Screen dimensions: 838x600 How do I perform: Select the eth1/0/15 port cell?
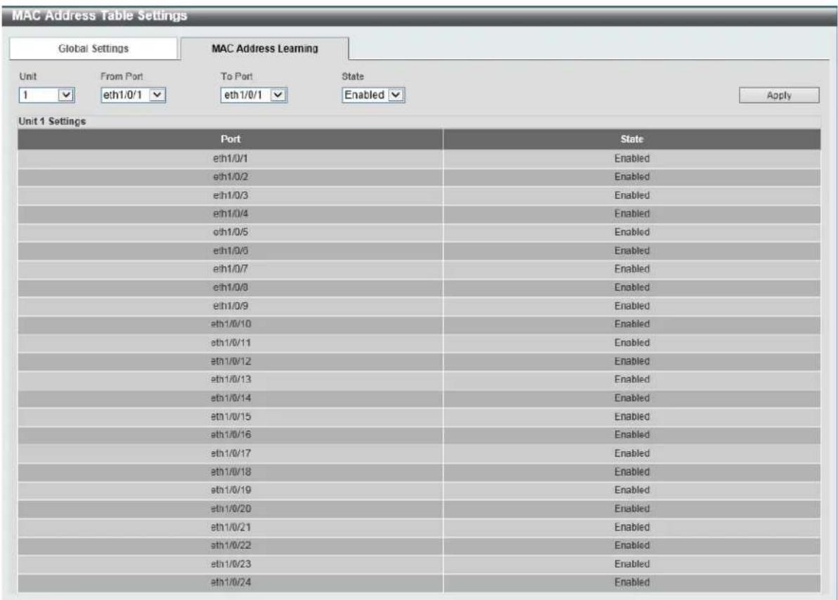[231, 417]
